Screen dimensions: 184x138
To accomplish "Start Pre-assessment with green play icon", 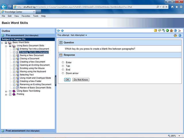I will (x=3, y=35).
